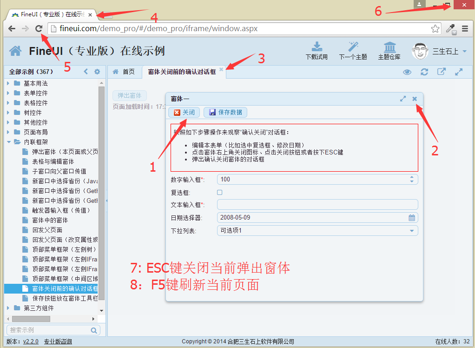Maximize the 窗体一 dialog with expand icon
Image resolution: width=475 pixels, height=348 pixels.
[403, 99]
